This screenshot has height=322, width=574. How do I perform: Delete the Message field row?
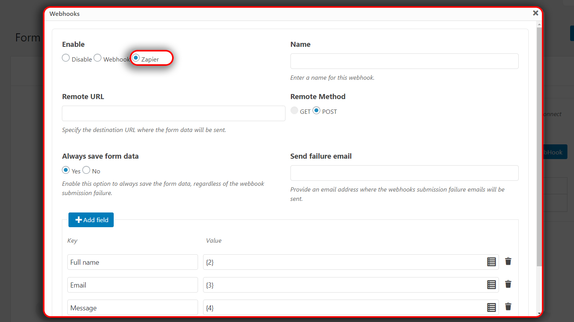coord(508,307)
